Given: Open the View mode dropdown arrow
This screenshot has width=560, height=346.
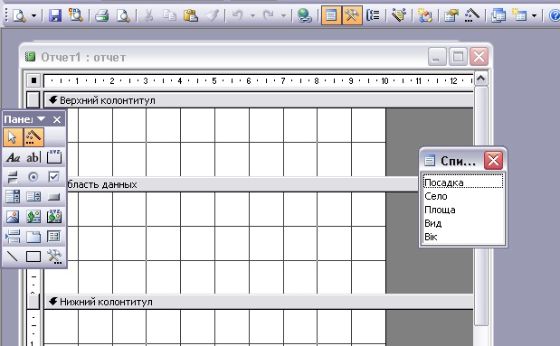Looking at the screenshot, I should (34, 15).
